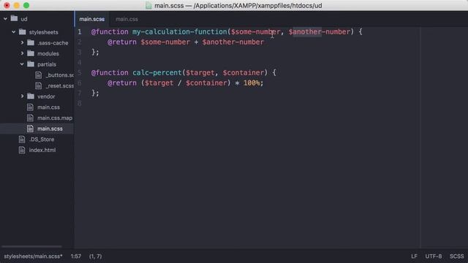
Task: Click the main.css.map file icon
Action: tap(30, 118)
